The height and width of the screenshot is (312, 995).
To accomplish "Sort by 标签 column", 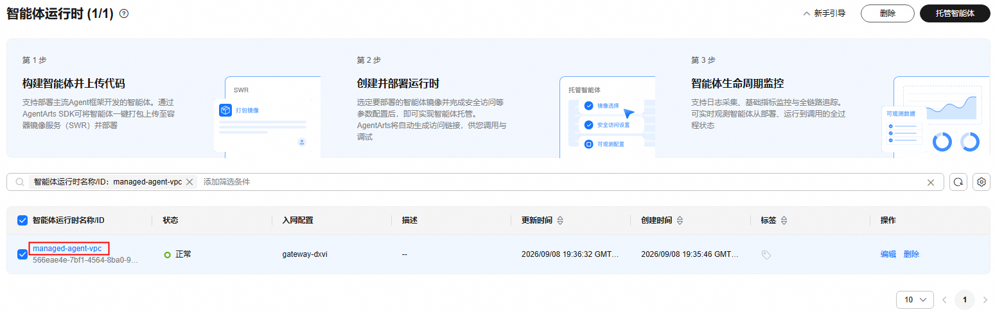I will click(x=784, y=220).
